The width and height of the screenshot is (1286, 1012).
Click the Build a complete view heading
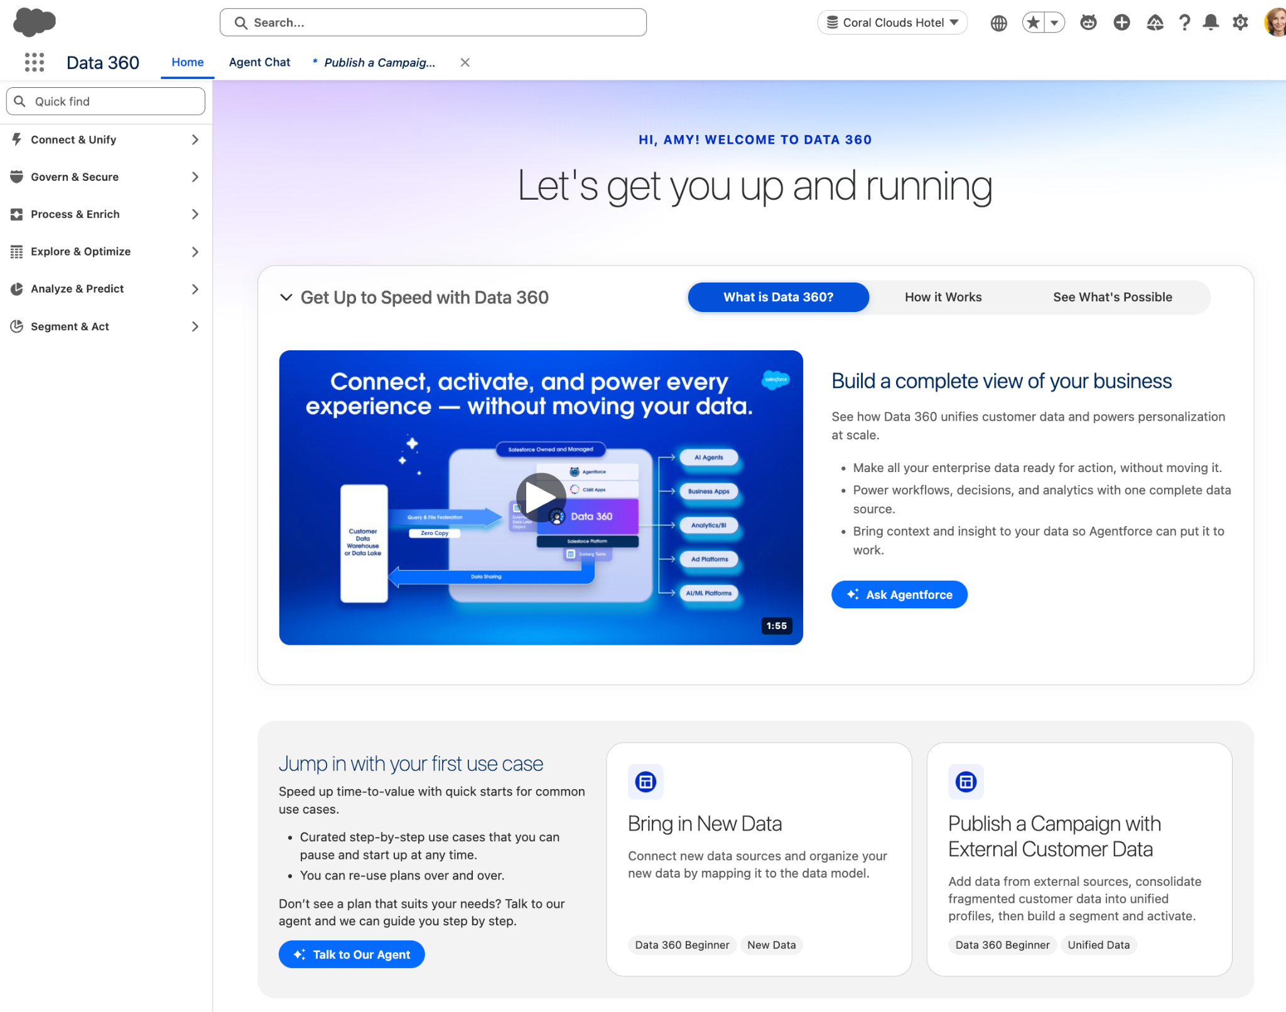click(1002, 381)
